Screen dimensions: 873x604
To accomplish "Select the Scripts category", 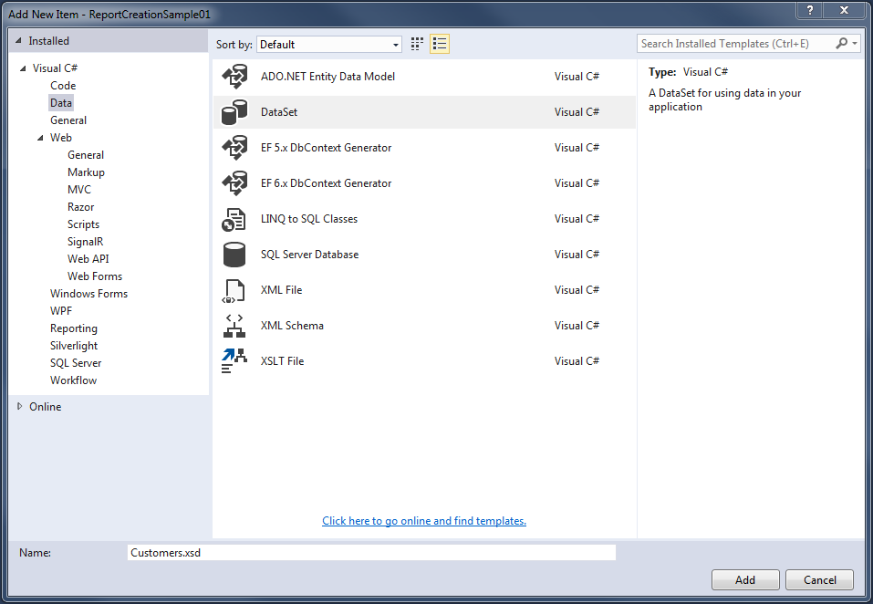I will tap(84, 224).
